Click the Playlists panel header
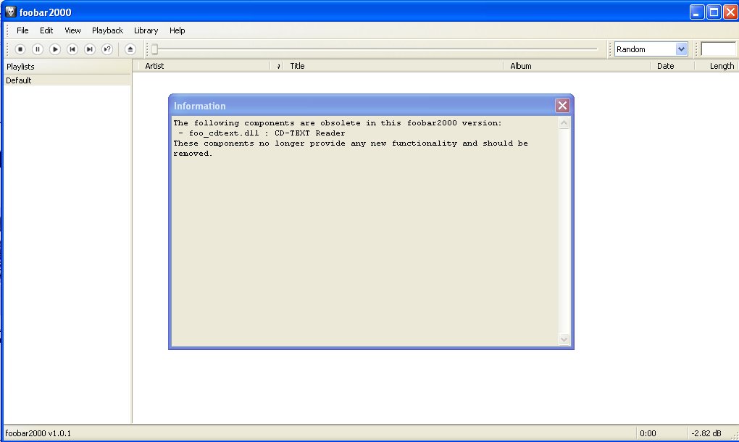Viewport: 739px width, 442px height. pos(67,67)
